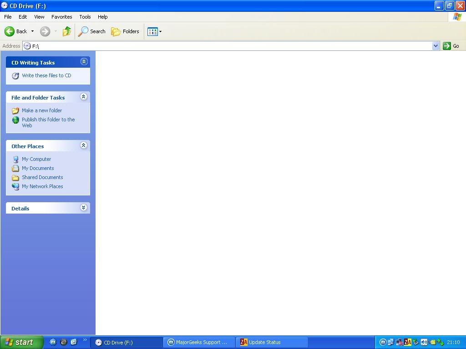This screenshot has width=466, height=349.
Task: Open My Network Places link
Action: [x=42, y=186]
